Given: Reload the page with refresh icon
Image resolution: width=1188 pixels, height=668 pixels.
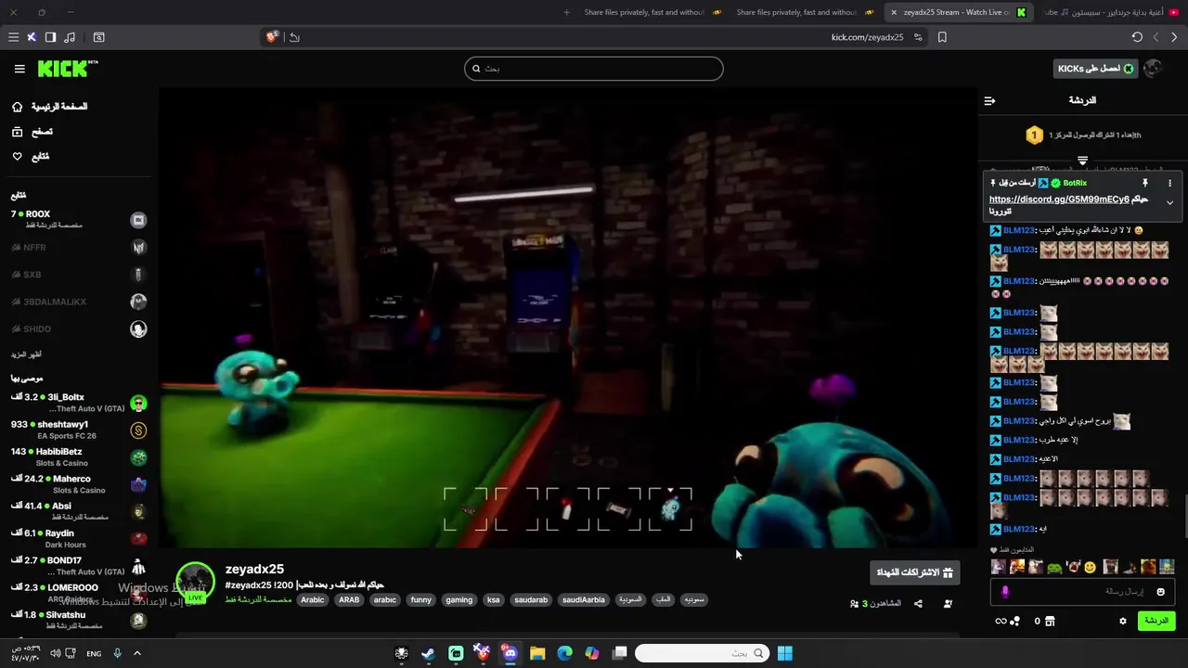Looking at the screenshot, I should 1137,37.
